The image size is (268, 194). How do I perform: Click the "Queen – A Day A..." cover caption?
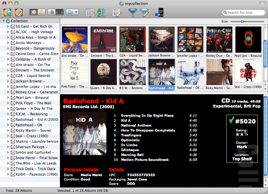(x=103, y=88)
